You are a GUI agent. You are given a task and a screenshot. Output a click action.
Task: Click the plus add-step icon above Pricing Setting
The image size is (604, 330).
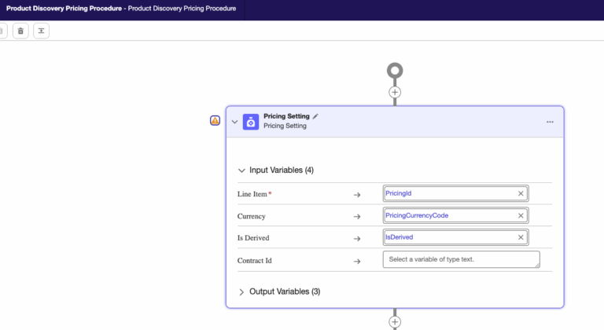[395, 92]
